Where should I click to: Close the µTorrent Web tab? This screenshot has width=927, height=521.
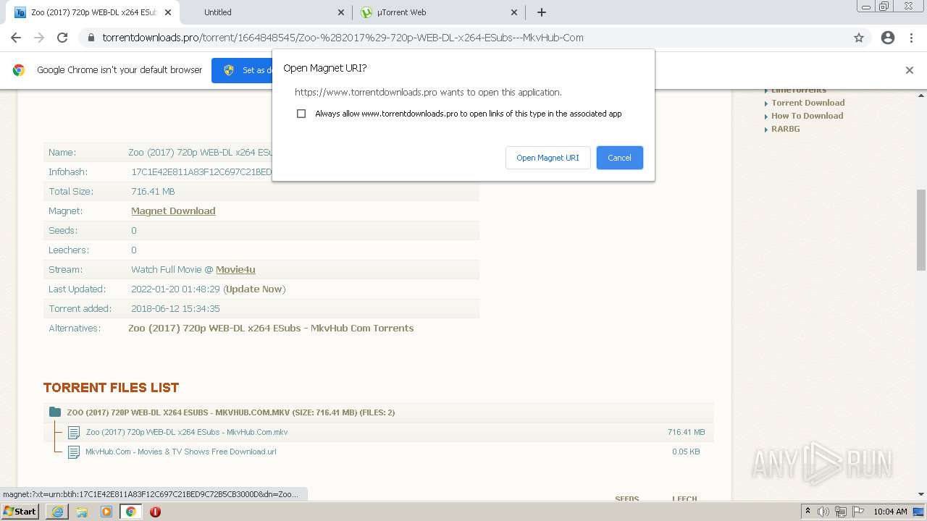point(514,12)
